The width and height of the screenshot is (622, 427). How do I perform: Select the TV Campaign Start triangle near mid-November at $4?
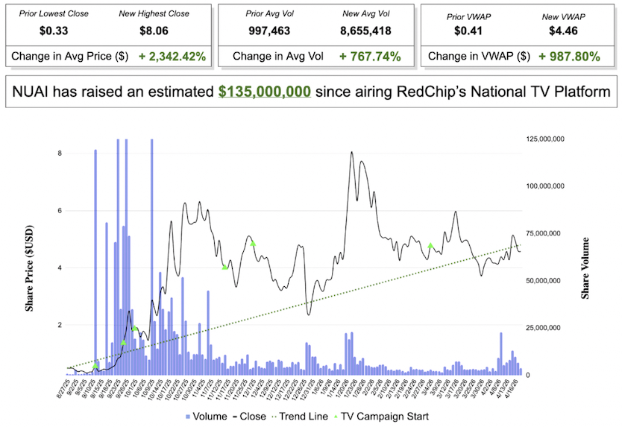coord(225,267)
